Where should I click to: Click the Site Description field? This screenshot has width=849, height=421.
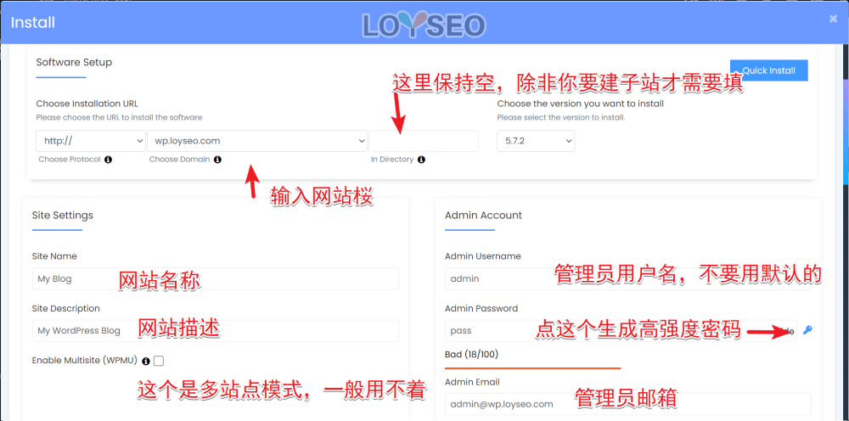tap(216, 331)
